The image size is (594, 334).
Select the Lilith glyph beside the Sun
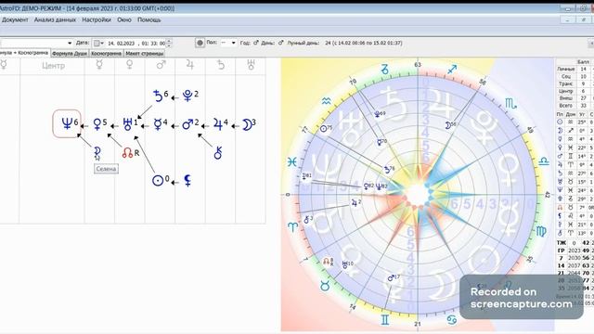point(187,181)
